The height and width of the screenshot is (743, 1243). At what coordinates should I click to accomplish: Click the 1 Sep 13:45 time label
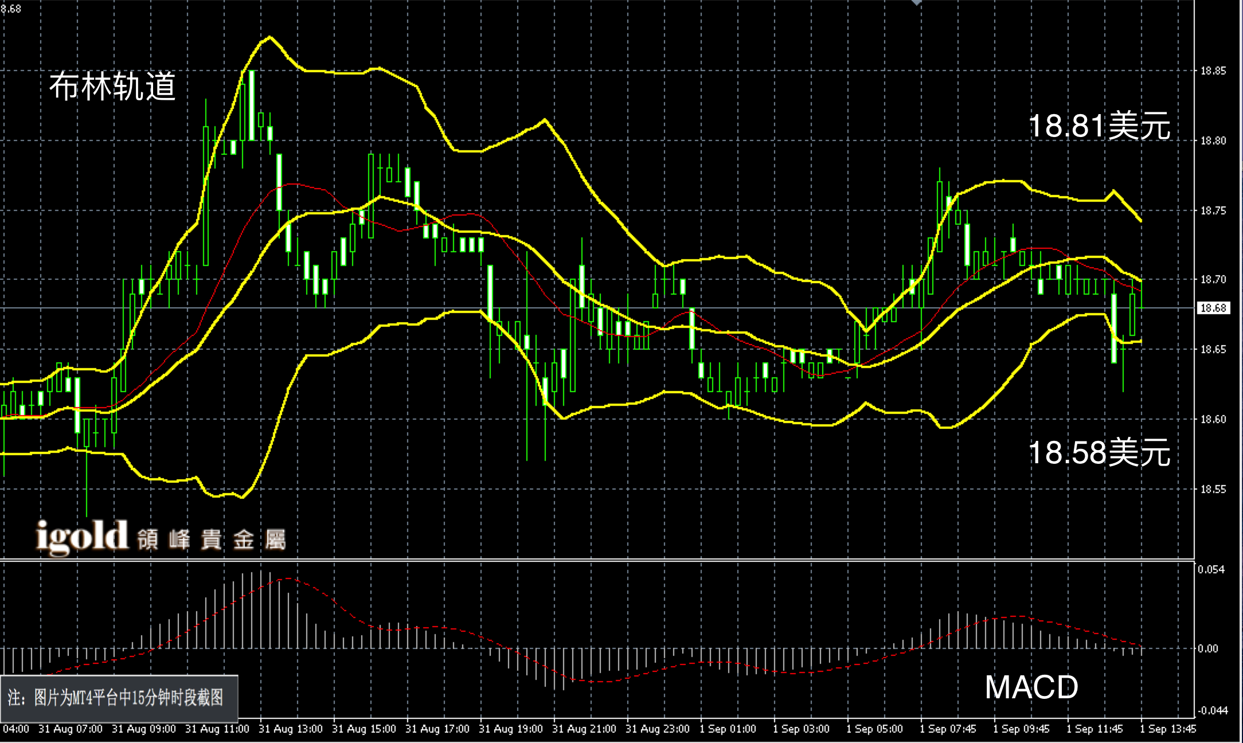[x=1167, y=729]
